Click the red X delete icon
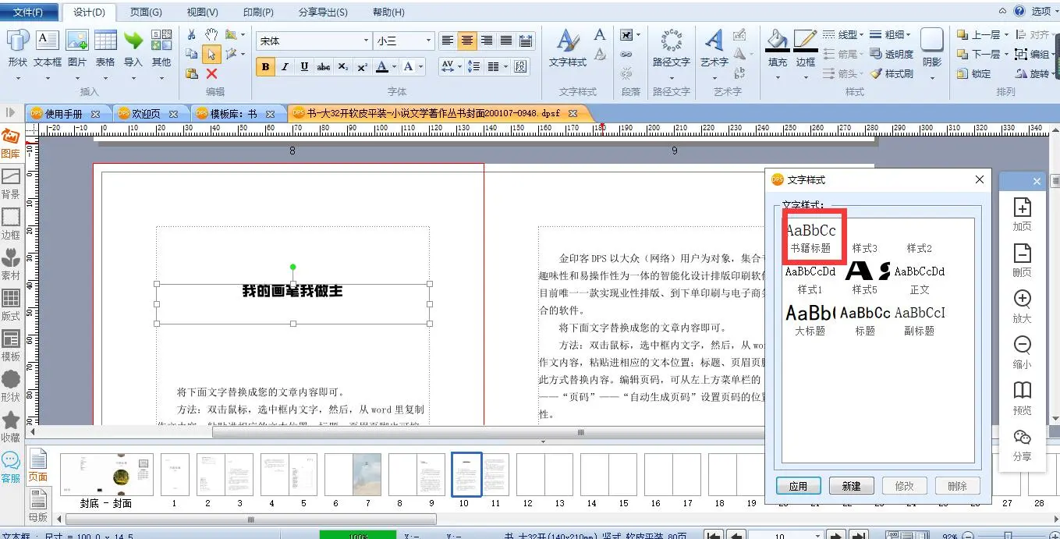This screenshot has width=1060, height=539. (211, 73)
